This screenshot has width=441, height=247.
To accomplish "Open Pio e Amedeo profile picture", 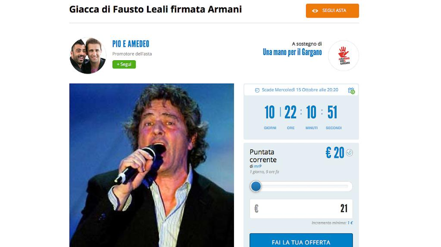I will [88, 56].
